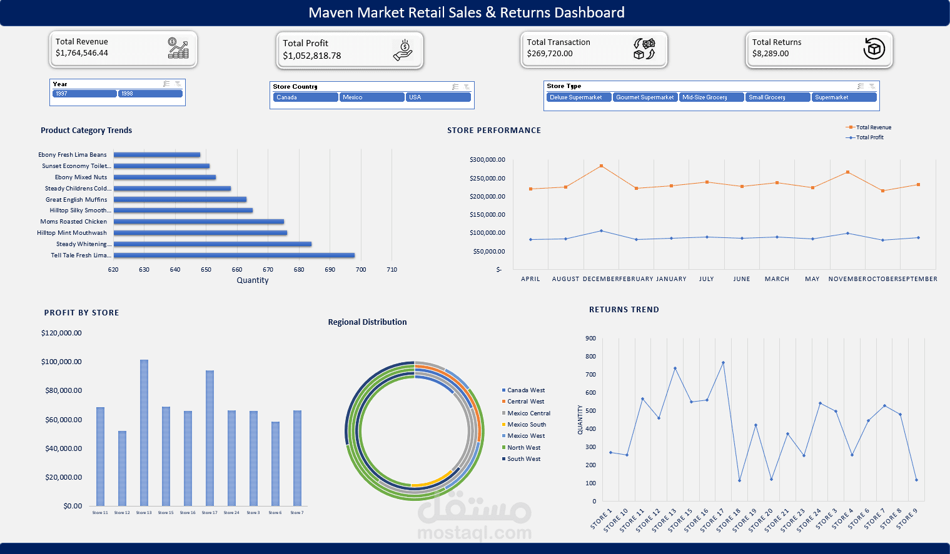Viewport: 950px width, 554px height.
Task: Select the Store Type slicer header
Action: click(x=564, y=86)
